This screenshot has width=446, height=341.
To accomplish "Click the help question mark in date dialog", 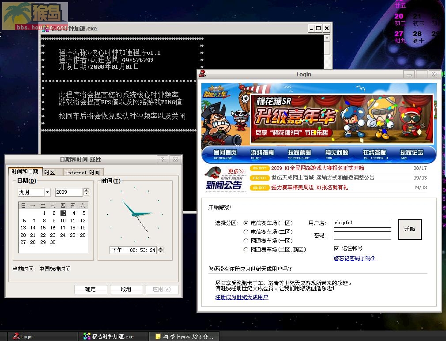I will [163, 159].
